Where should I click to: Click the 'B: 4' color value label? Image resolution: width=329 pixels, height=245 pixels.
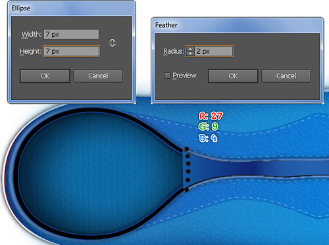208,138
